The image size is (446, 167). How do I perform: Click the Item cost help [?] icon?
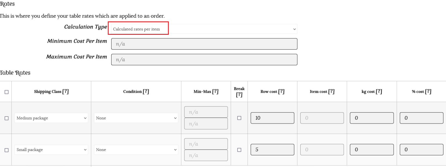331,92
